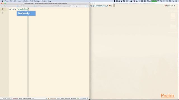Click the file path in status bar
The height and width of the screenshot is (100, 179).
tap(25, 98)
